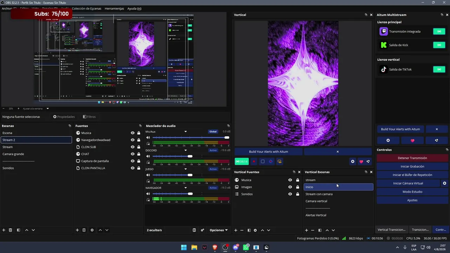This screenshot has height=253, width=450.
Task: Move source down in Fuentes panel
Action: click(x=107, y=230)
